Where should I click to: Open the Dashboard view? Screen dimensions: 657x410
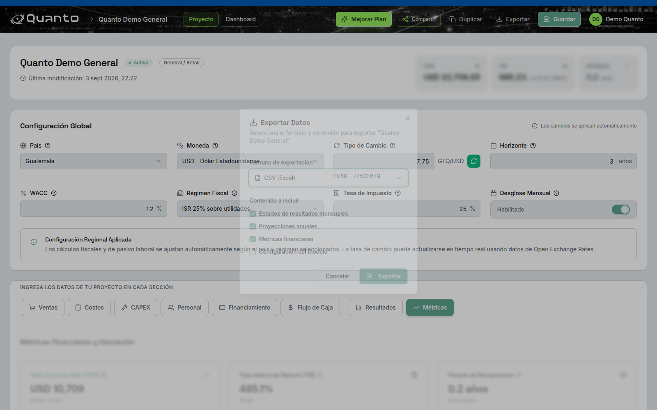241,19
